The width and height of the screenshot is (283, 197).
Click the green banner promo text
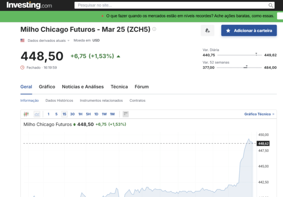pos(190,16)
